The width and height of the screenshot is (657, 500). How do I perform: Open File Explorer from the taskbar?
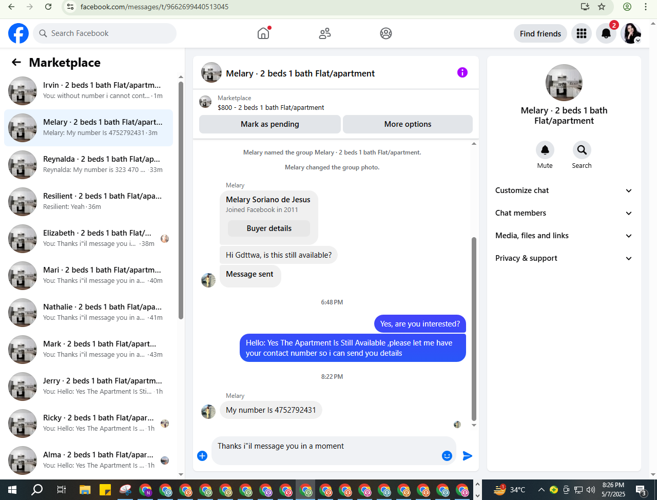85,490
